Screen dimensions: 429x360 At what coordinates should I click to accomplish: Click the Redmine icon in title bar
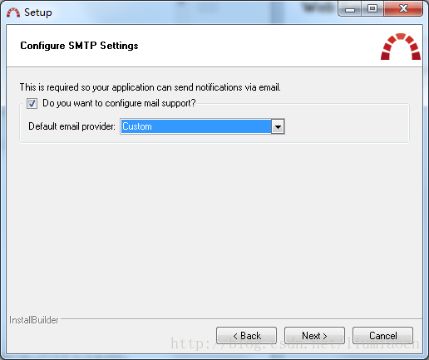[13, 12]
